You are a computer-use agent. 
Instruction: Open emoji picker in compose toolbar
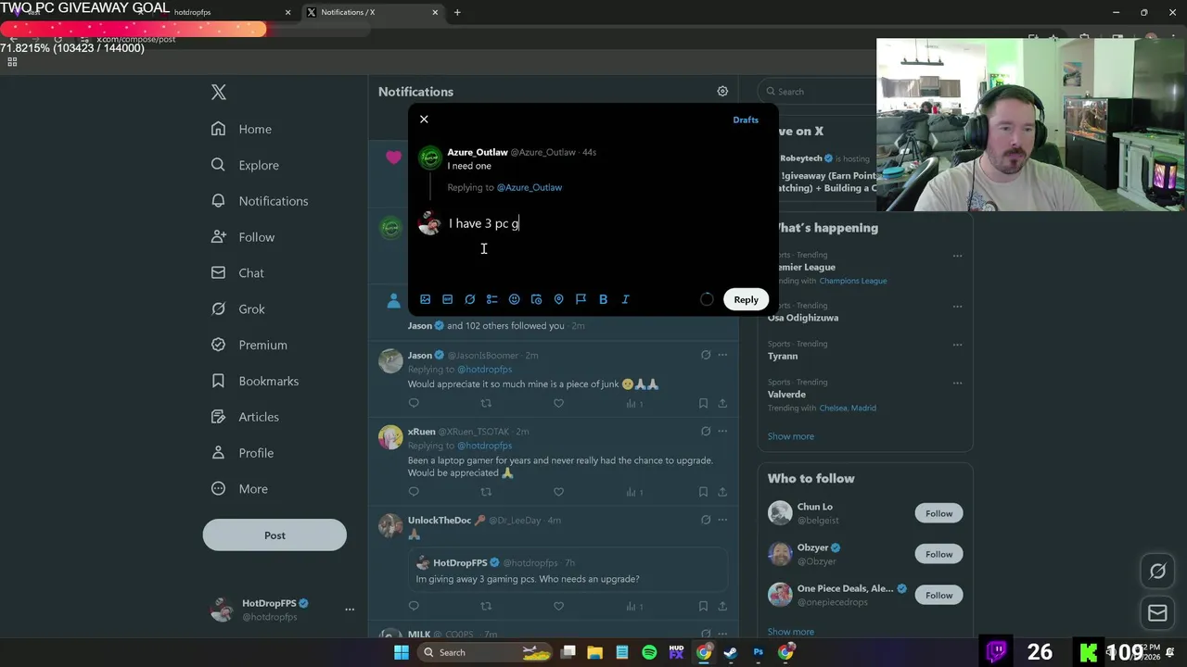pyautogui.click(x=514, y=299)
